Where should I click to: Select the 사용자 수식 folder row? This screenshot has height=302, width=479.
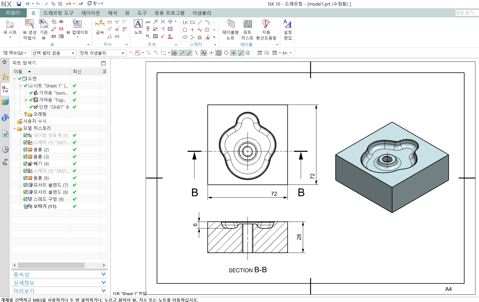tap(59, 121)
